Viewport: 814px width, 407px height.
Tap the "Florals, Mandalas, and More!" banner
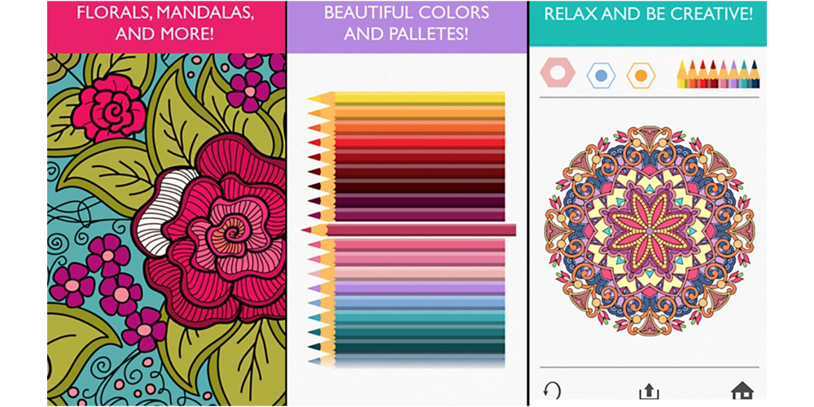coord(166,27)
